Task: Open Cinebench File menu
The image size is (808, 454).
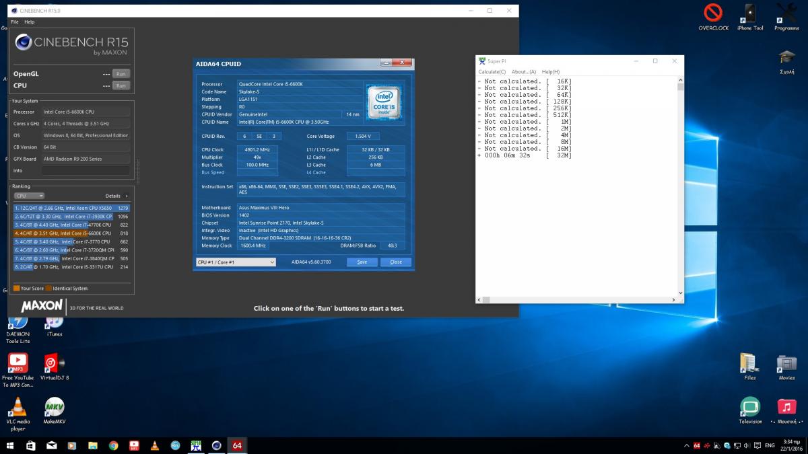Action: [x=15, y=22]
